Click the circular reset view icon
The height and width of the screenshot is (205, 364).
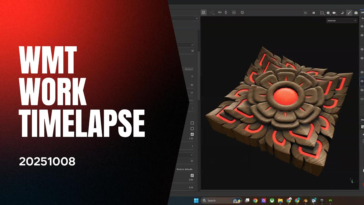(242, 13)
